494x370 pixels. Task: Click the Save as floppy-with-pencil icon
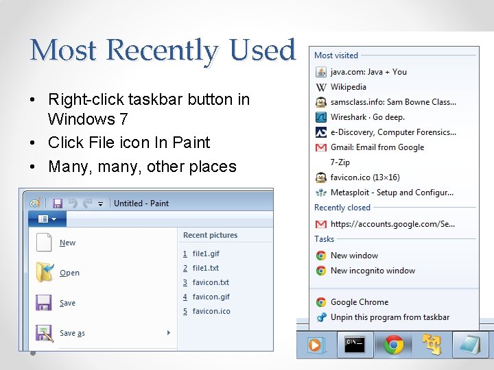(x=44, y=333)
